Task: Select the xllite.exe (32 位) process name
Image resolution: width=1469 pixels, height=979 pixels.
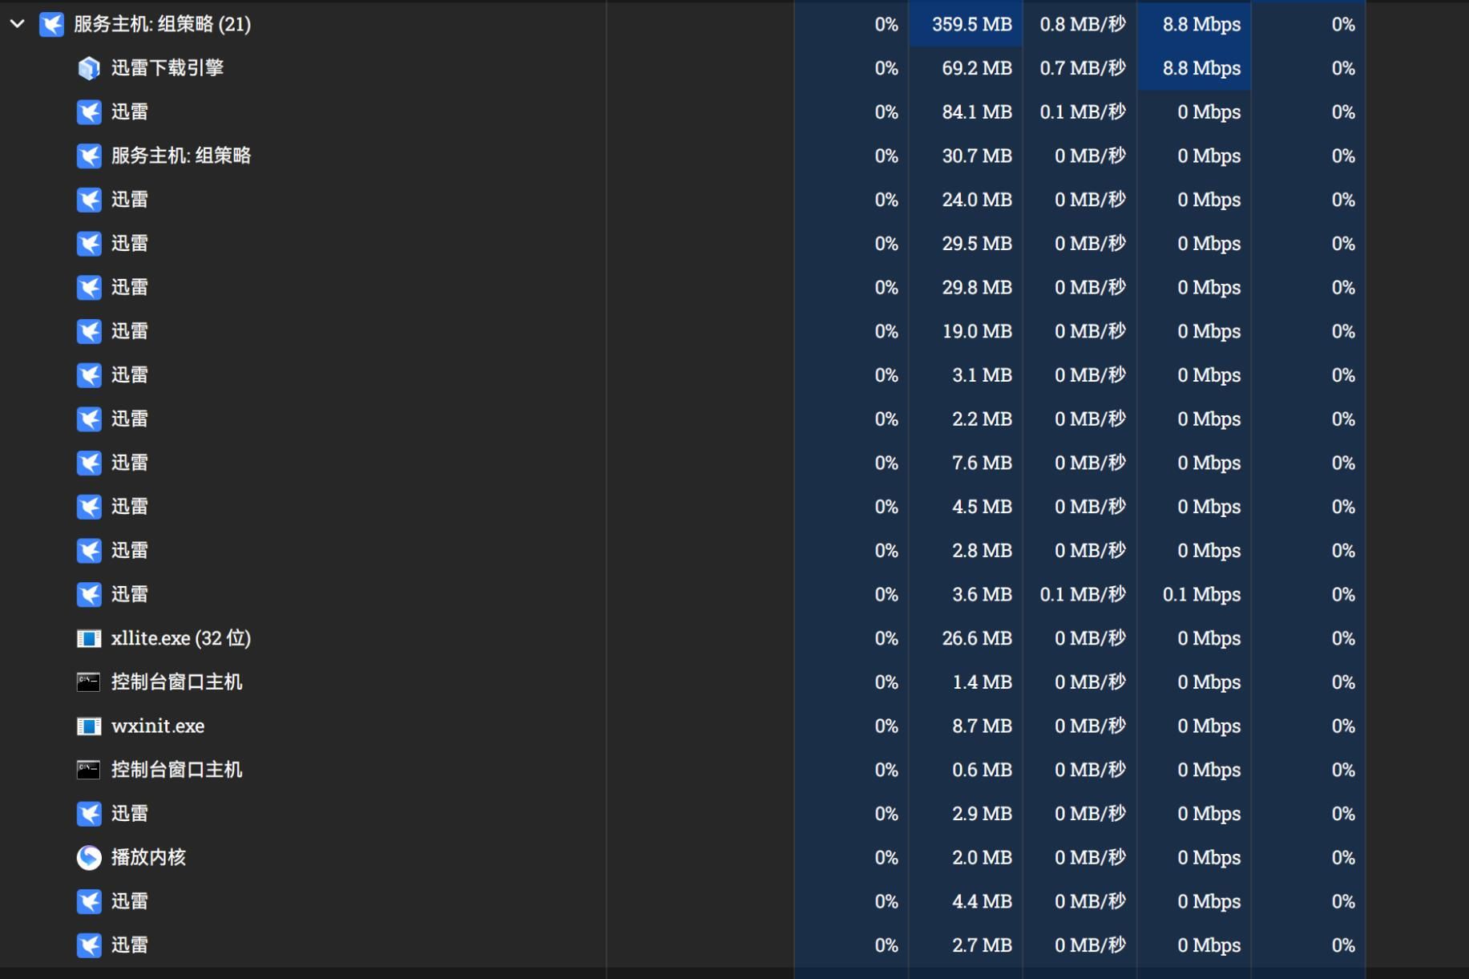Action: point(180,638)
